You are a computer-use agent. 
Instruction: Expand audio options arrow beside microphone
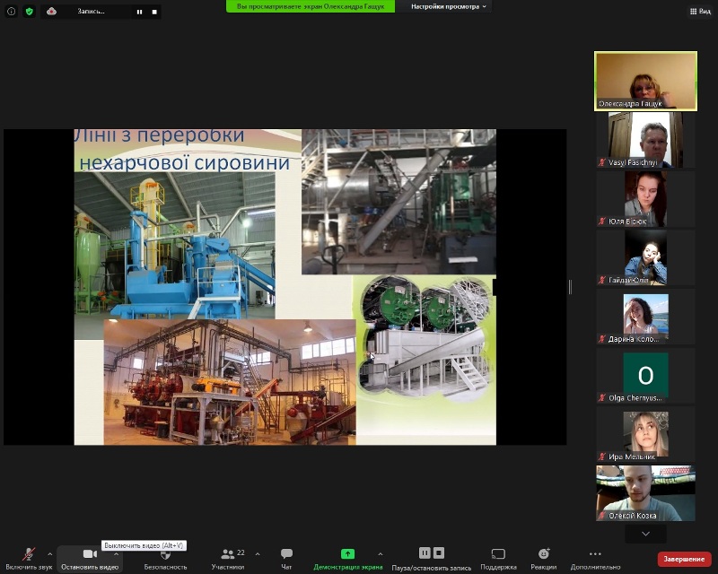[49, 554]
